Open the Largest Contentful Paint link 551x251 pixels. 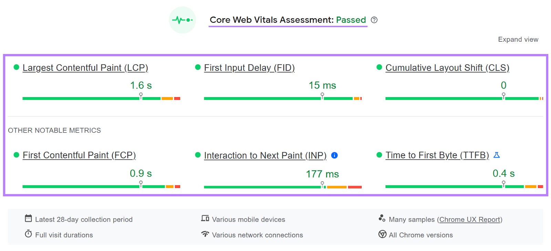(85, 68)
